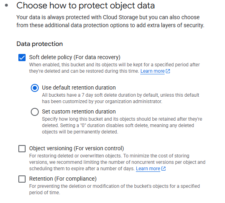Click the 'Choose how to protect object data' heading
Image resolution: width=225 pixels, height=203 pixels.
(86, 6)
